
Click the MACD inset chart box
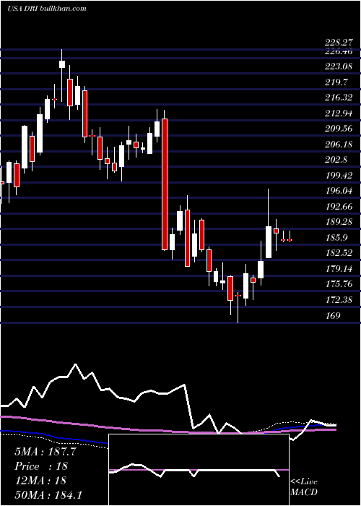[x=199, y=470]
